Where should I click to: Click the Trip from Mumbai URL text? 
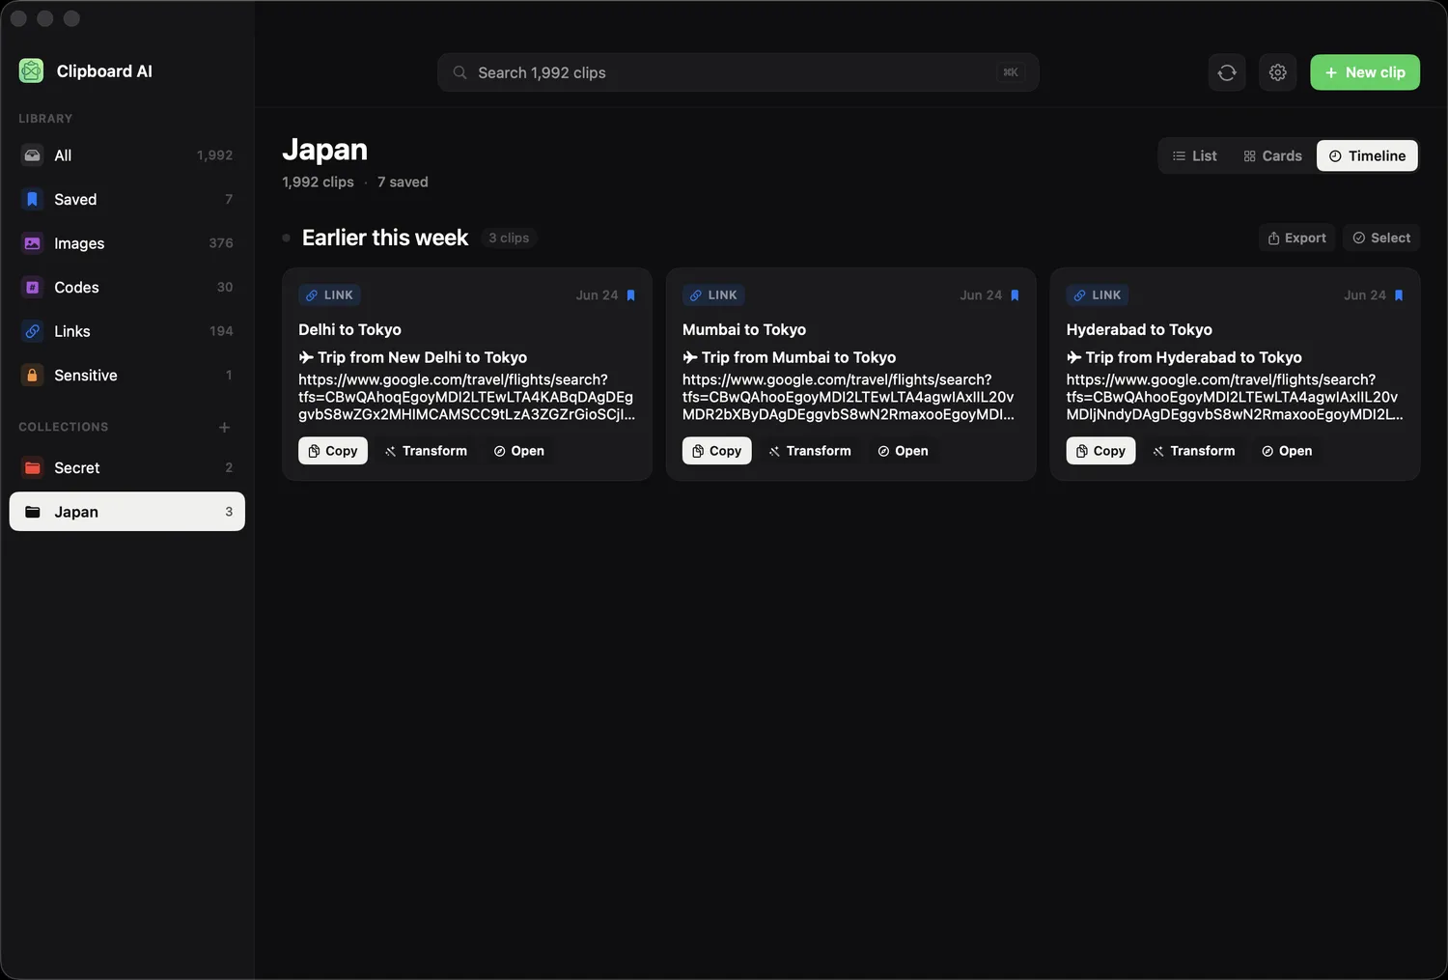(849, 397)
